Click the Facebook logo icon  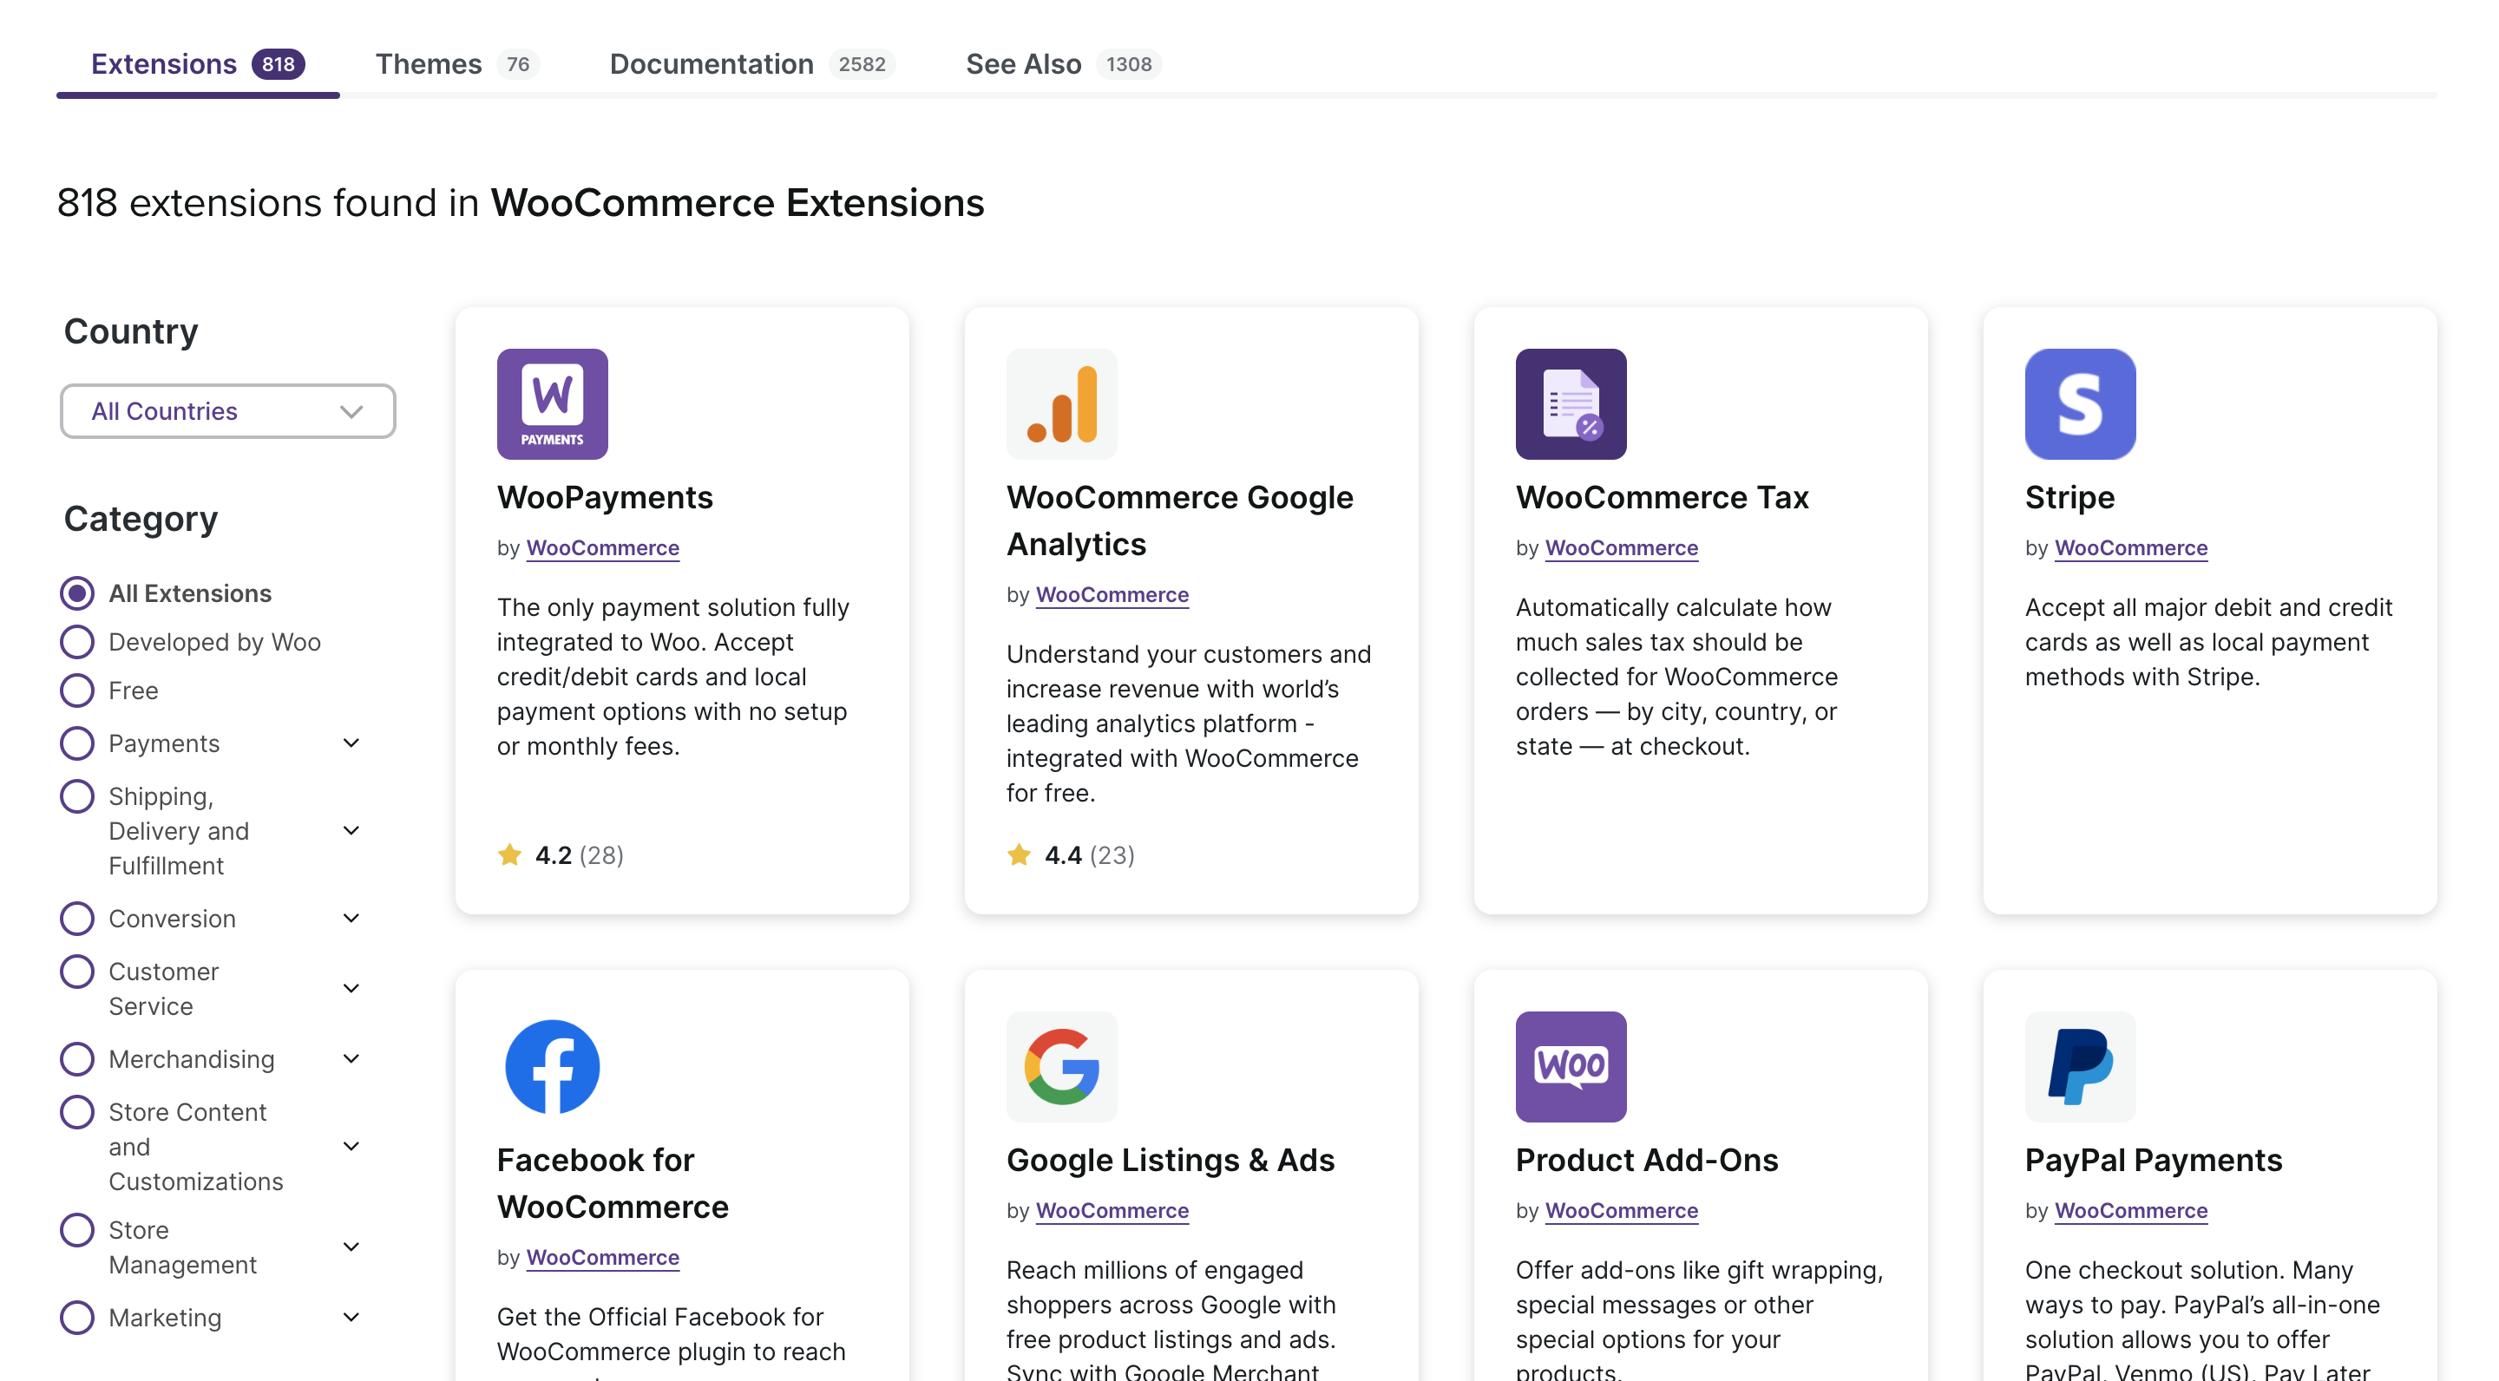click(552, 1067)
